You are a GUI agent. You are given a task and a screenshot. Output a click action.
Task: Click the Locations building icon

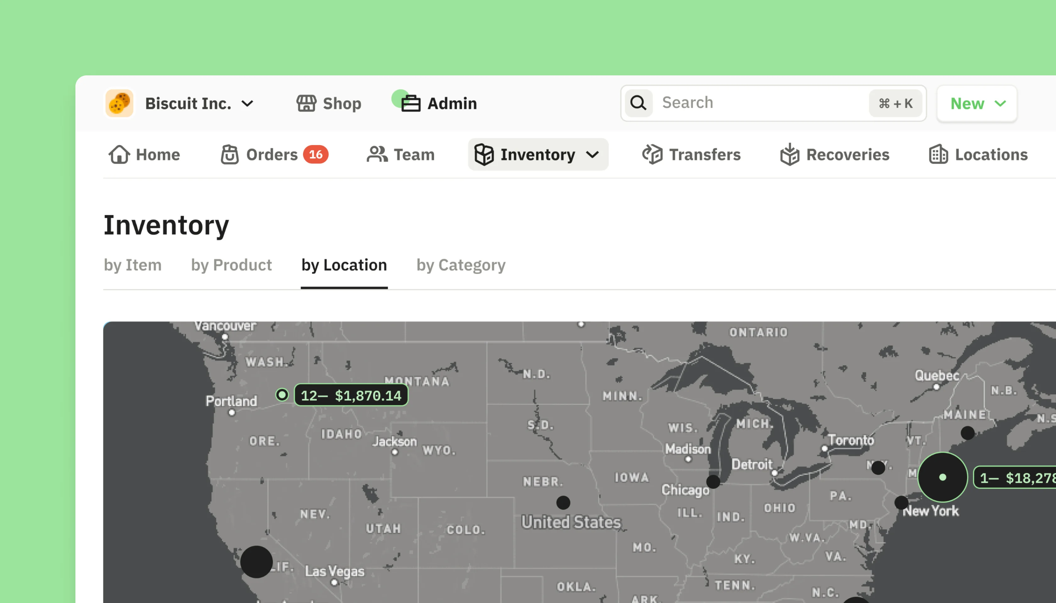[x=938, y=155]
